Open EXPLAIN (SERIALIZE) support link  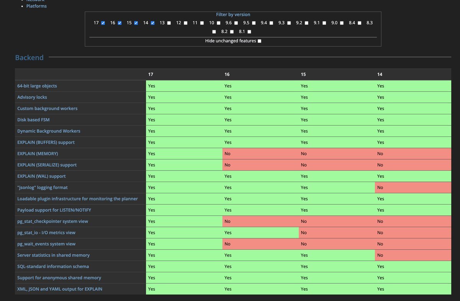[x=47, y=165]
